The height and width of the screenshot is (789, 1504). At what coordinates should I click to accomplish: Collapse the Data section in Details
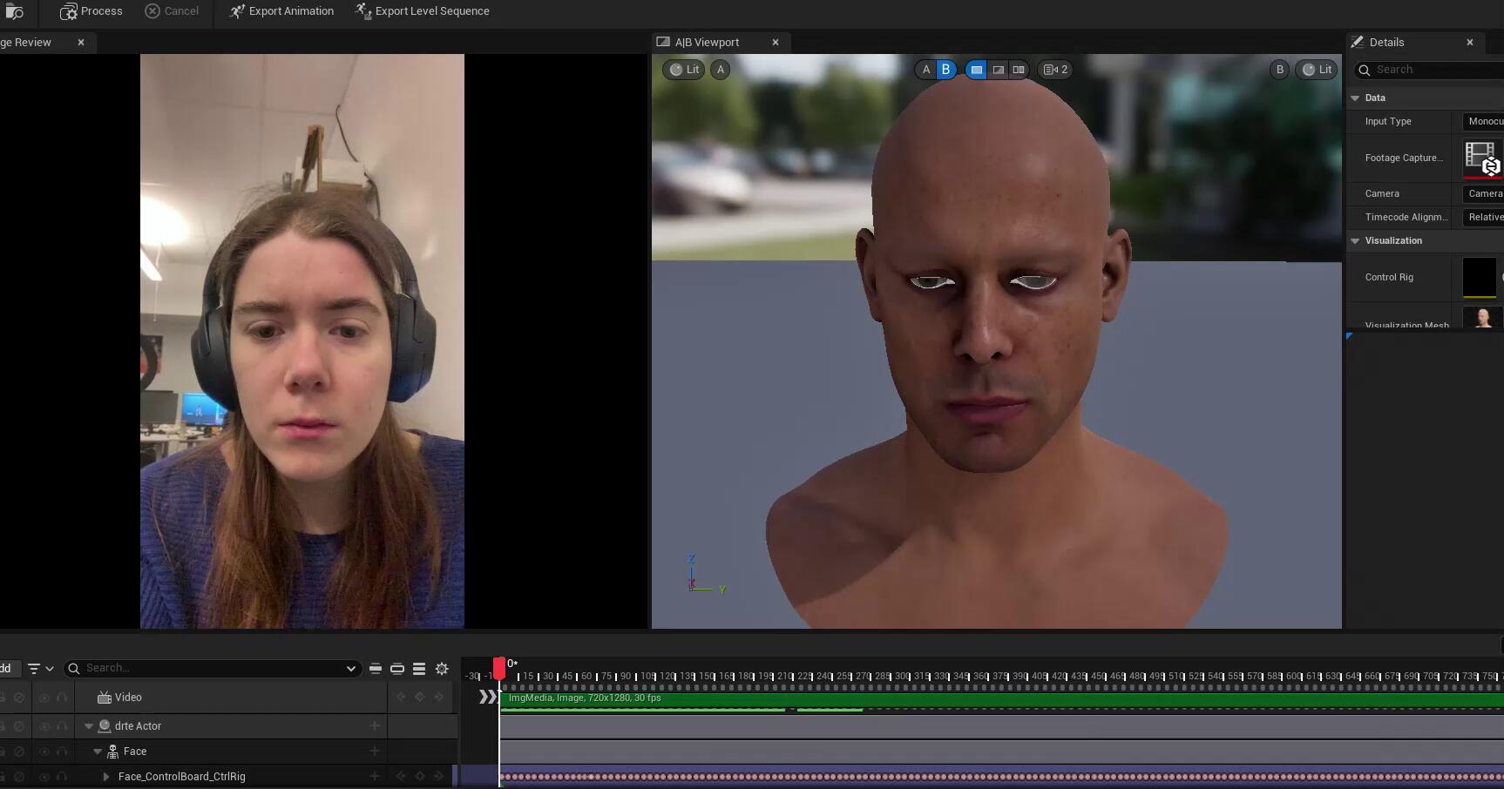coord(1355,98)
